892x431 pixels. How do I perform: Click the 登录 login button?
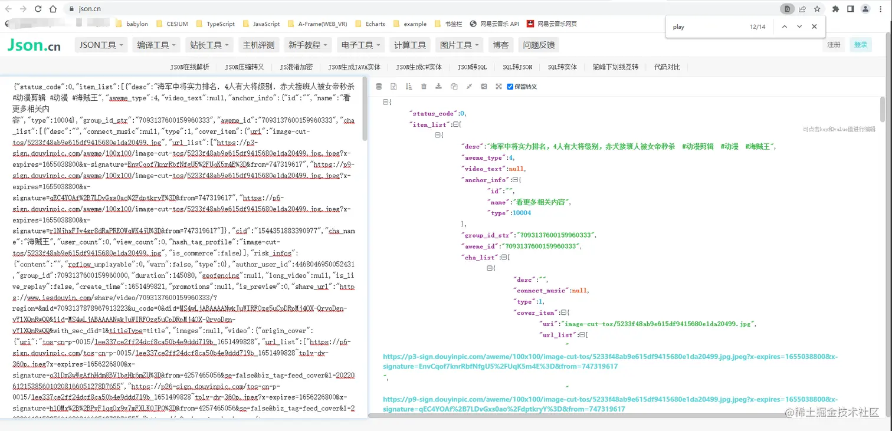click(861, 45)
